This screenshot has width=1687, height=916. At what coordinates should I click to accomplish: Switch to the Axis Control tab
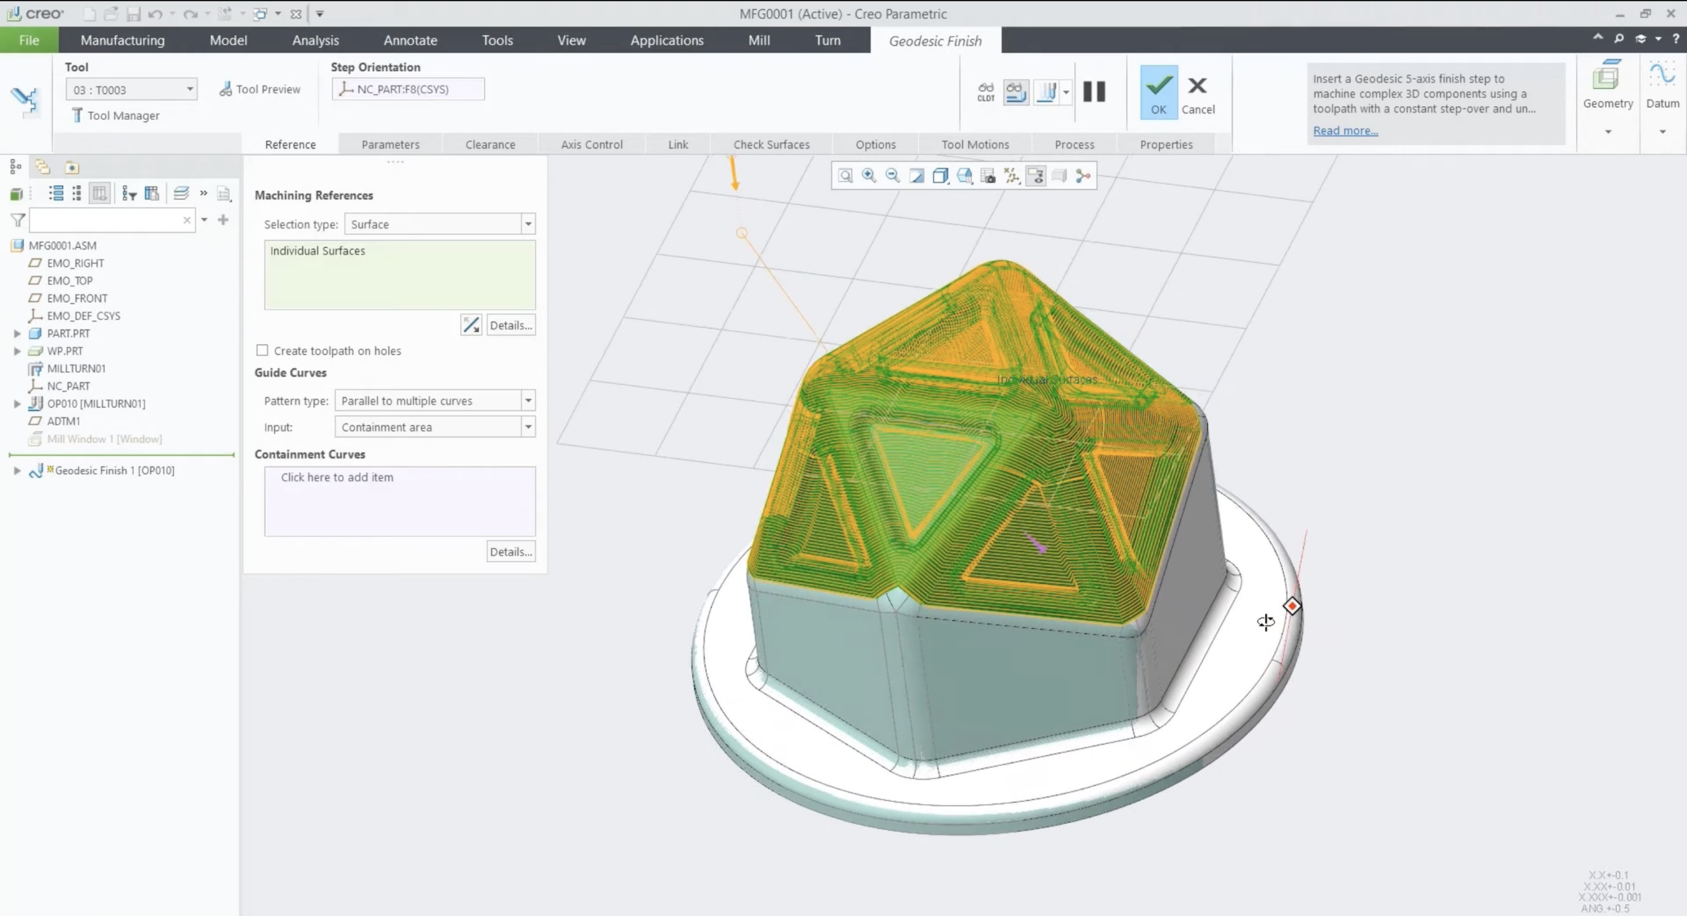tap(591, 144)
